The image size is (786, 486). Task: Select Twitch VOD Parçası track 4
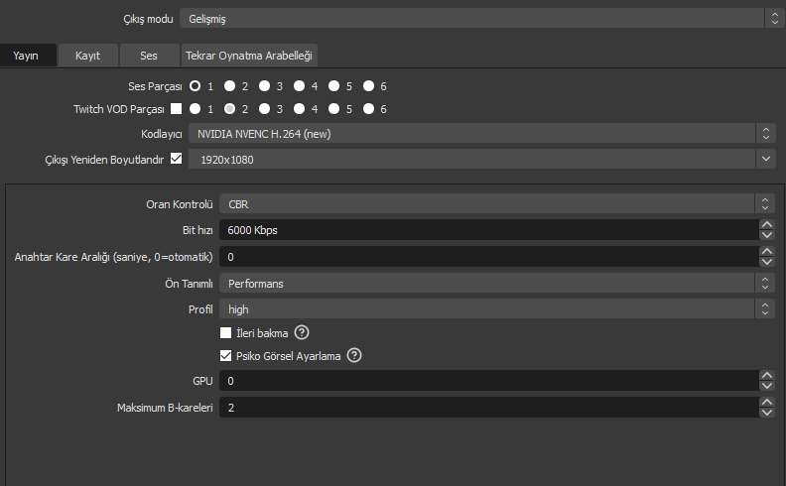[299, 109]
